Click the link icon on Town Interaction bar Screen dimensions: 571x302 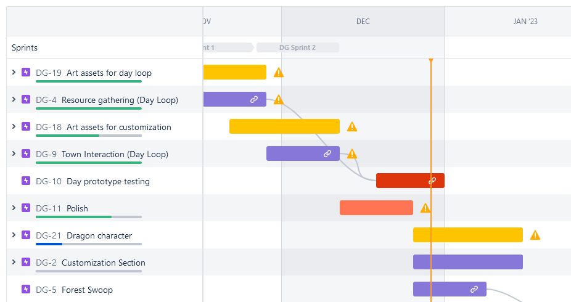[327, 154]
